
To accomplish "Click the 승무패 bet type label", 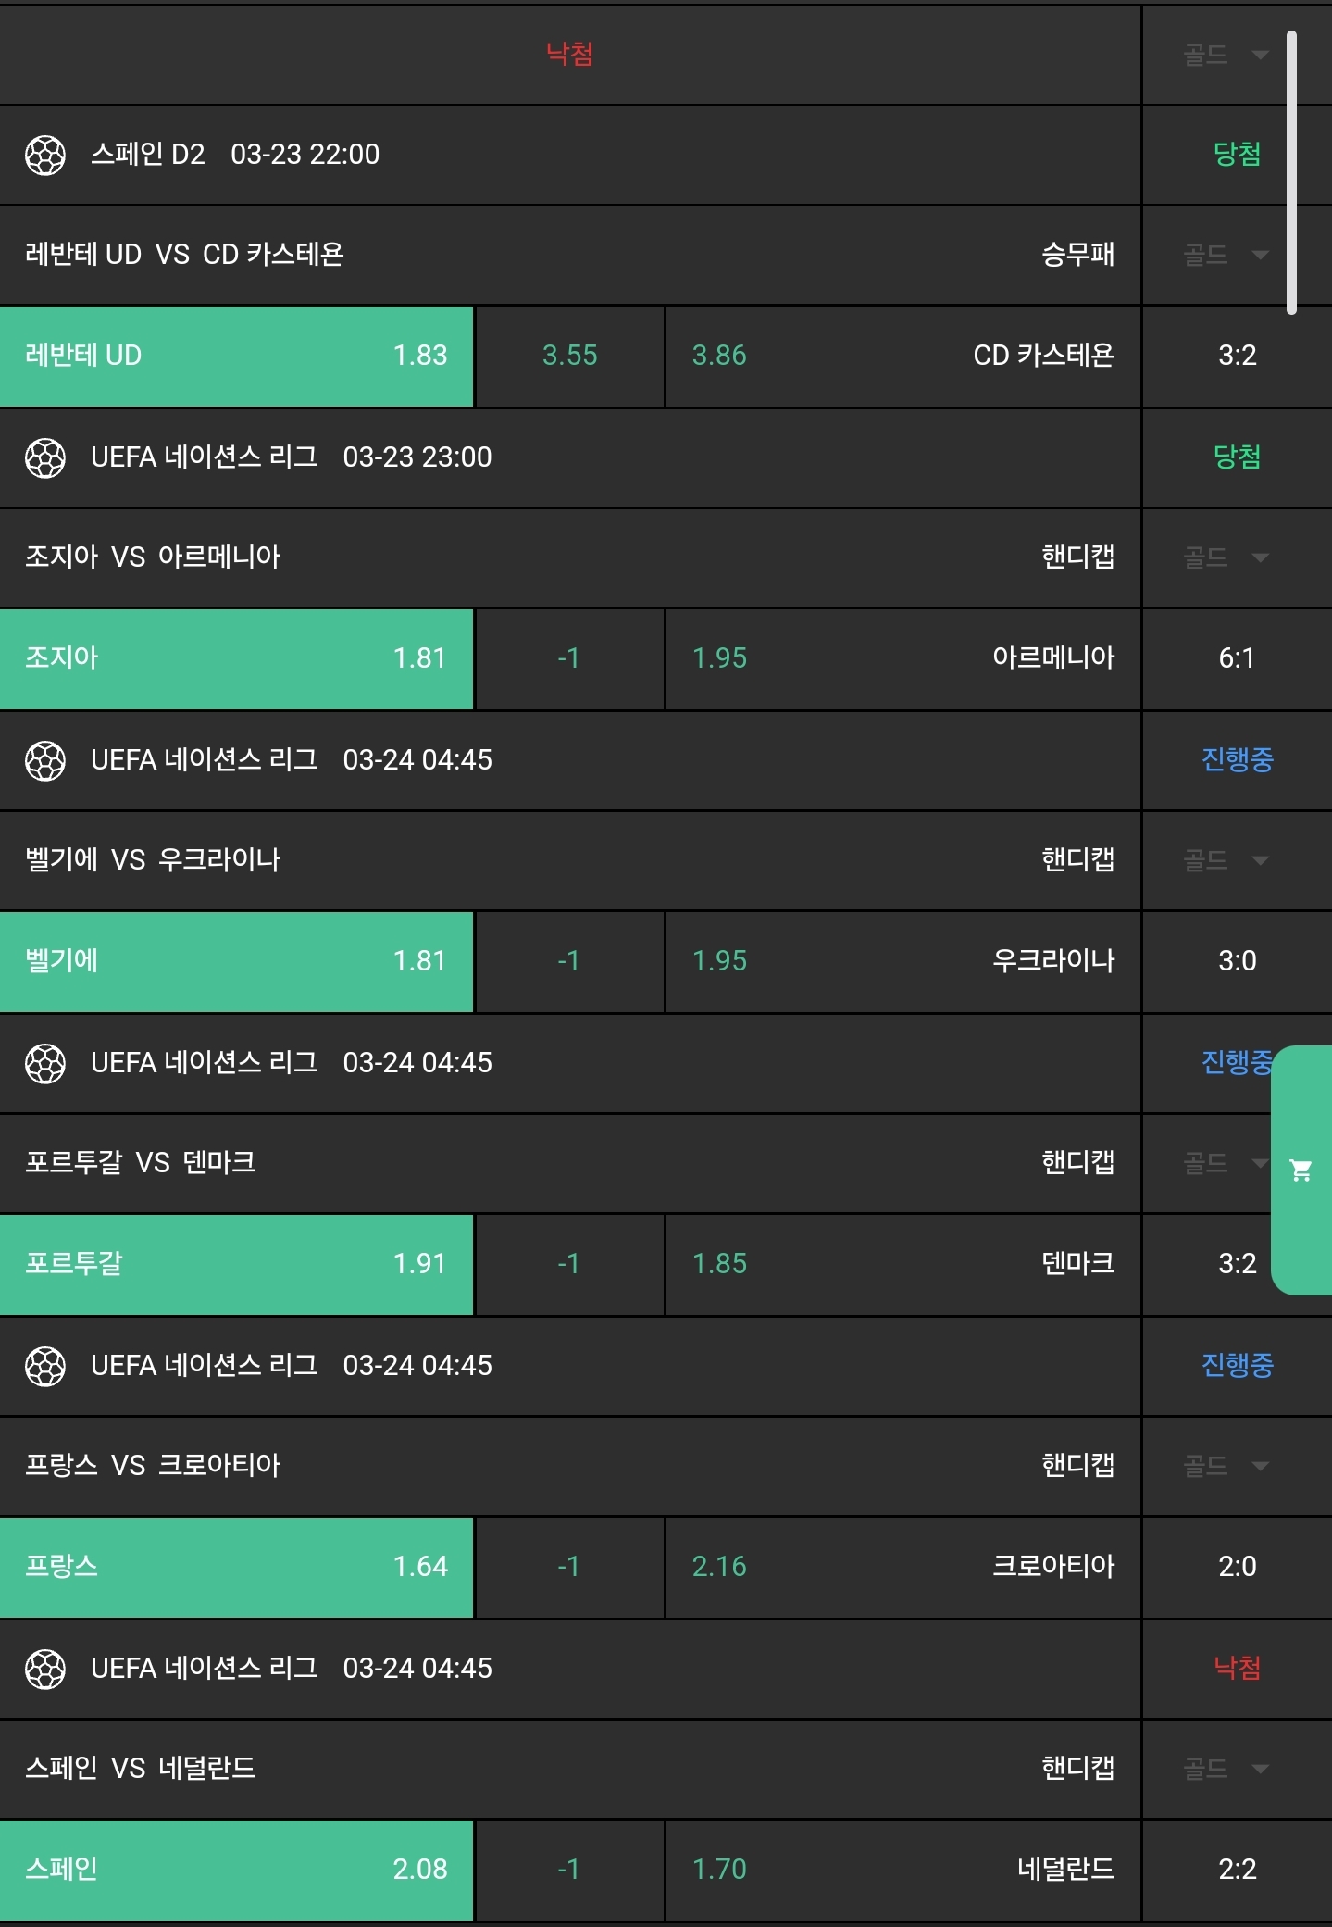I will tap(1077, 255).
